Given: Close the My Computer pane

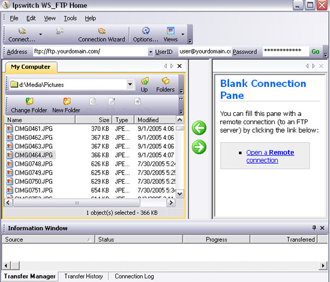Looking at the screenshot, I should point(179,66).
